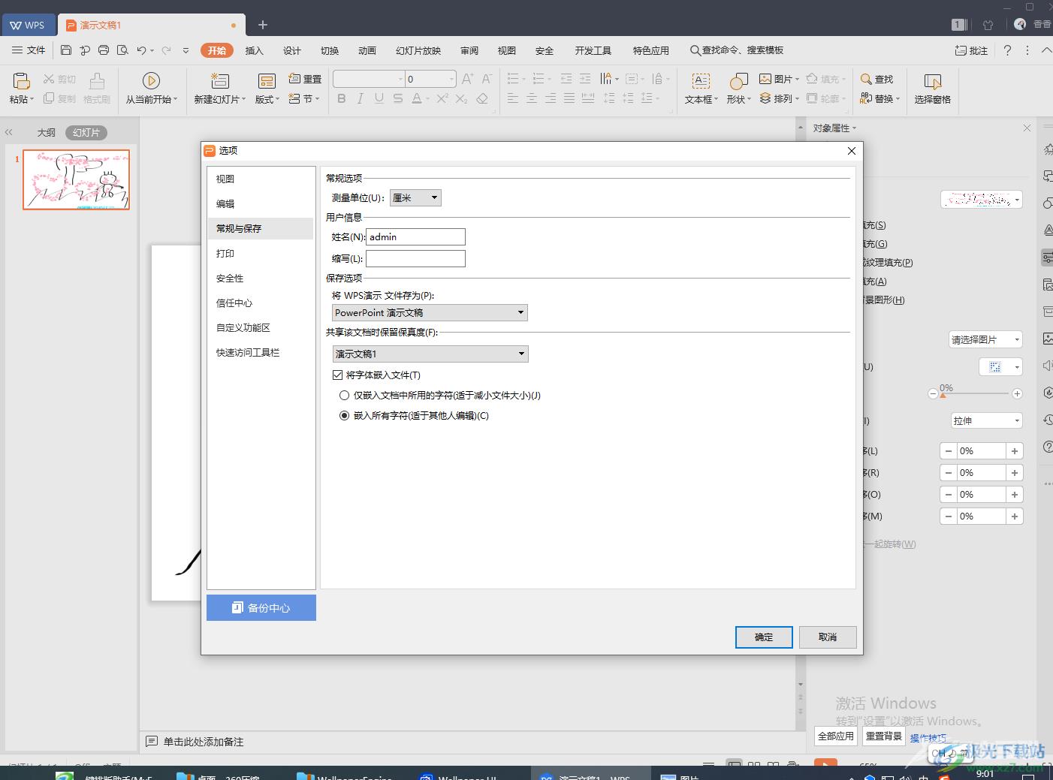Click the Save icon in the quick access bar
1053x780 pixels.
coord(66,50)
